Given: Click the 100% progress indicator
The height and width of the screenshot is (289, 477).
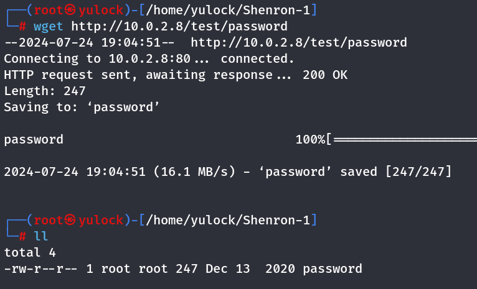Looking at the screenshot, I should click(311, 140).
